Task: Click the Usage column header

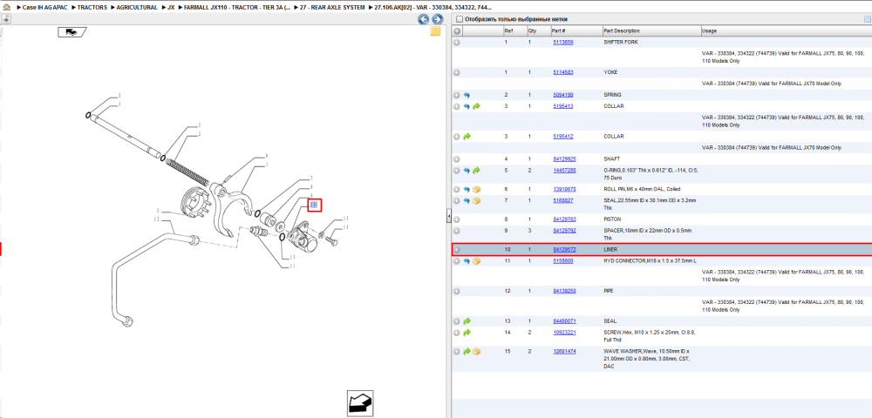Action: pyautogui.click(x=786, y=31)
